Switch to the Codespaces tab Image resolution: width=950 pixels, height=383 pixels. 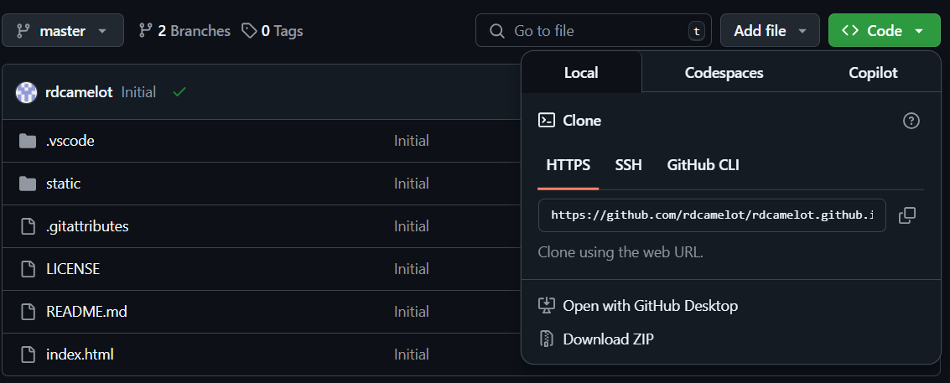pos(724,73)
